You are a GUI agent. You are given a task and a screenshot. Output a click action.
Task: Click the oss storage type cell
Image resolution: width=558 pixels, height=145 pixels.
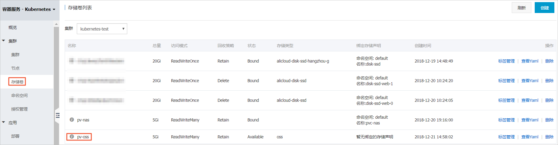tap(280, 137)
